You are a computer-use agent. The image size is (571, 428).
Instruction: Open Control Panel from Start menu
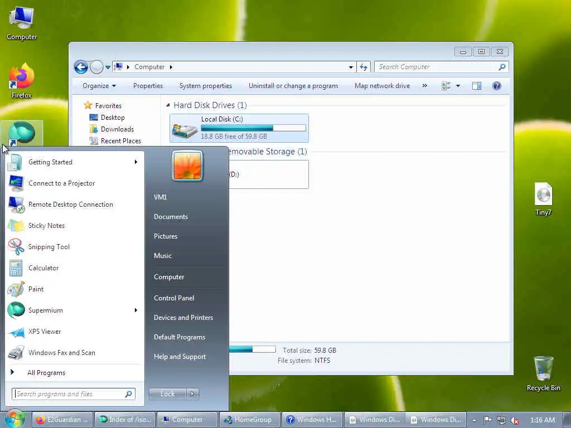click(x=174, y=298)
